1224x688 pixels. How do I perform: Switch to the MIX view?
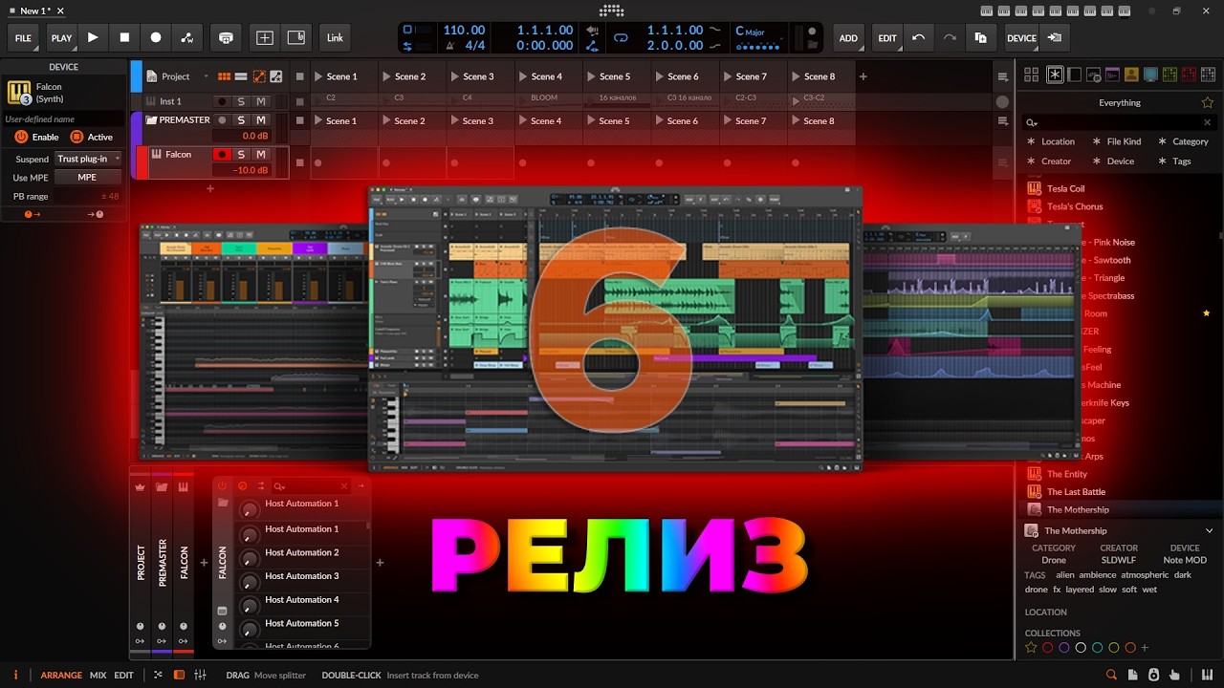coord(98,676)
